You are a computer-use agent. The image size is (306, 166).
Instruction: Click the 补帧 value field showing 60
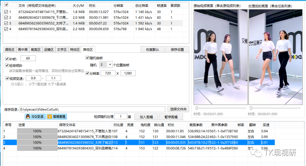28,58
